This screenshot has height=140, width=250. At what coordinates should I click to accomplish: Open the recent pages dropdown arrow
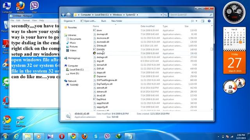click(72, 15)
